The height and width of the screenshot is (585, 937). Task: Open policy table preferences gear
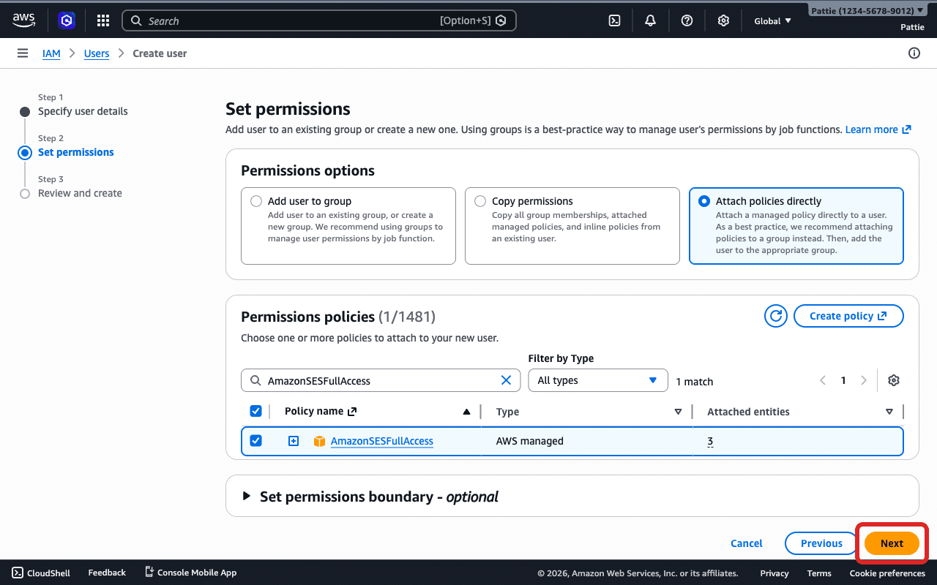[x=893, y=380]
